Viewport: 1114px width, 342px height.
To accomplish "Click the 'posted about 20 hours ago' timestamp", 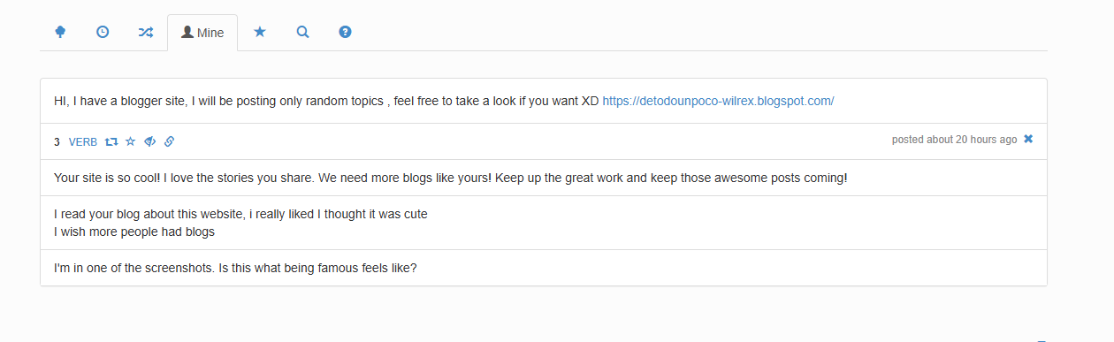I will coord(954,140).
